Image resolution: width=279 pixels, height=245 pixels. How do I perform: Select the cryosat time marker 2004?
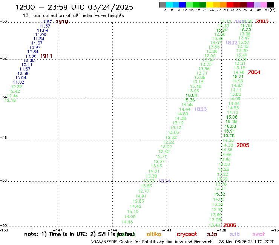(x=254, y=72)
